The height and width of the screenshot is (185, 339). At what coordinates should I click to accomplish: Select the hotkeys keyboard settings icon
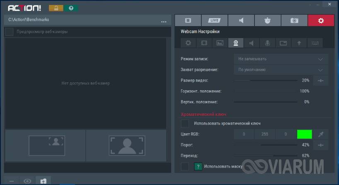[x=315, y=43]
